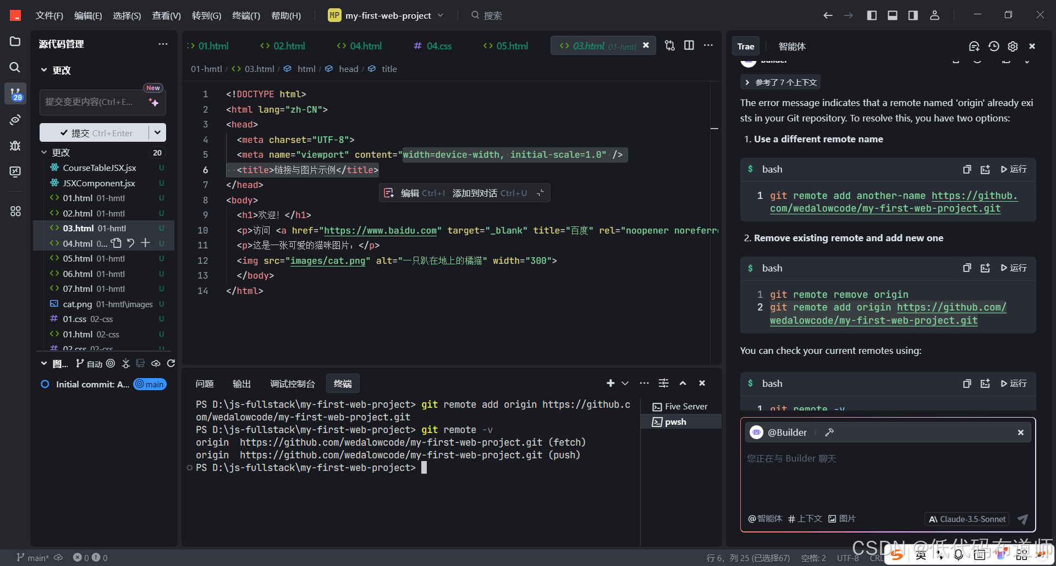The image size is (1056, 566).
Task: Click open file icon on 04.html row
Action: [116, 243]
